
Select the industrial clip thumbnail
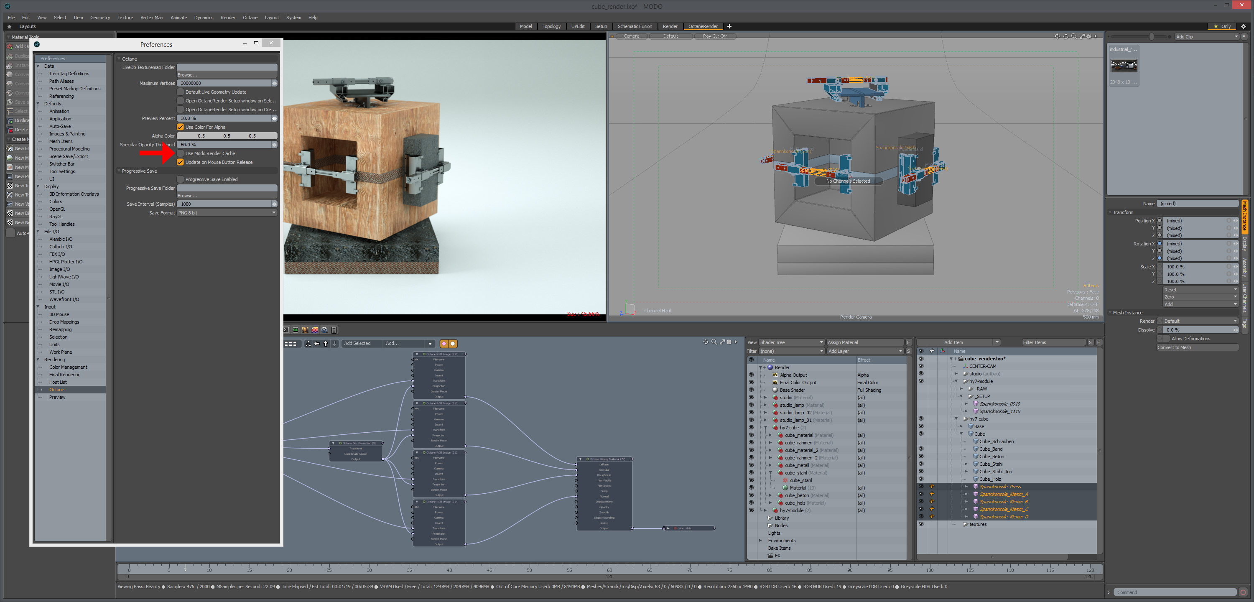tap(1124, 65)
